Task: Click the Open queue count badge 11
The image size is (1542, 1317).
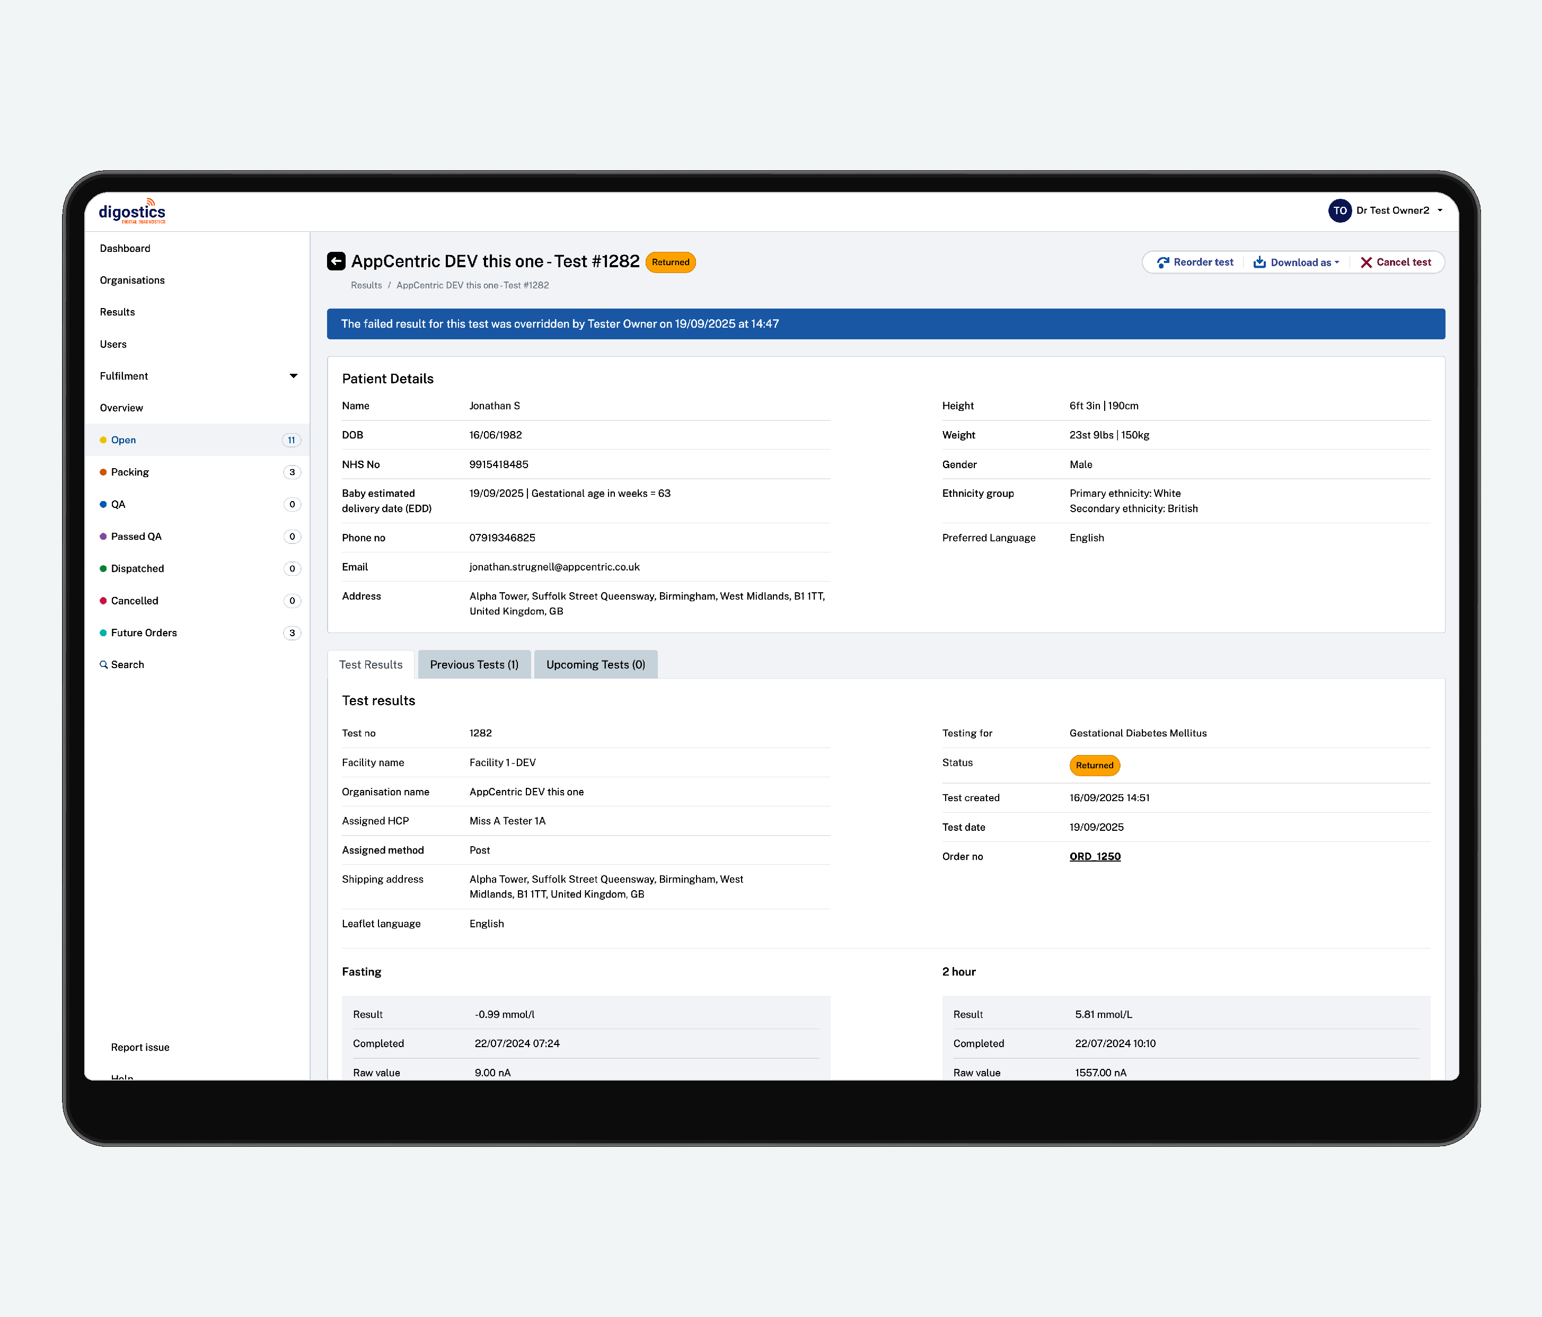Action: coord(291,440)
